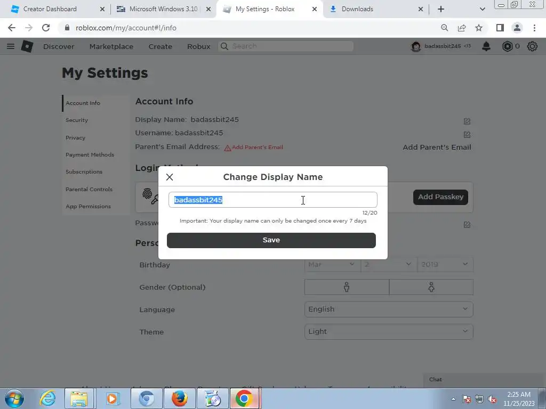
Task: Edit password pencil icon
Action: click(x=467, y=225)
